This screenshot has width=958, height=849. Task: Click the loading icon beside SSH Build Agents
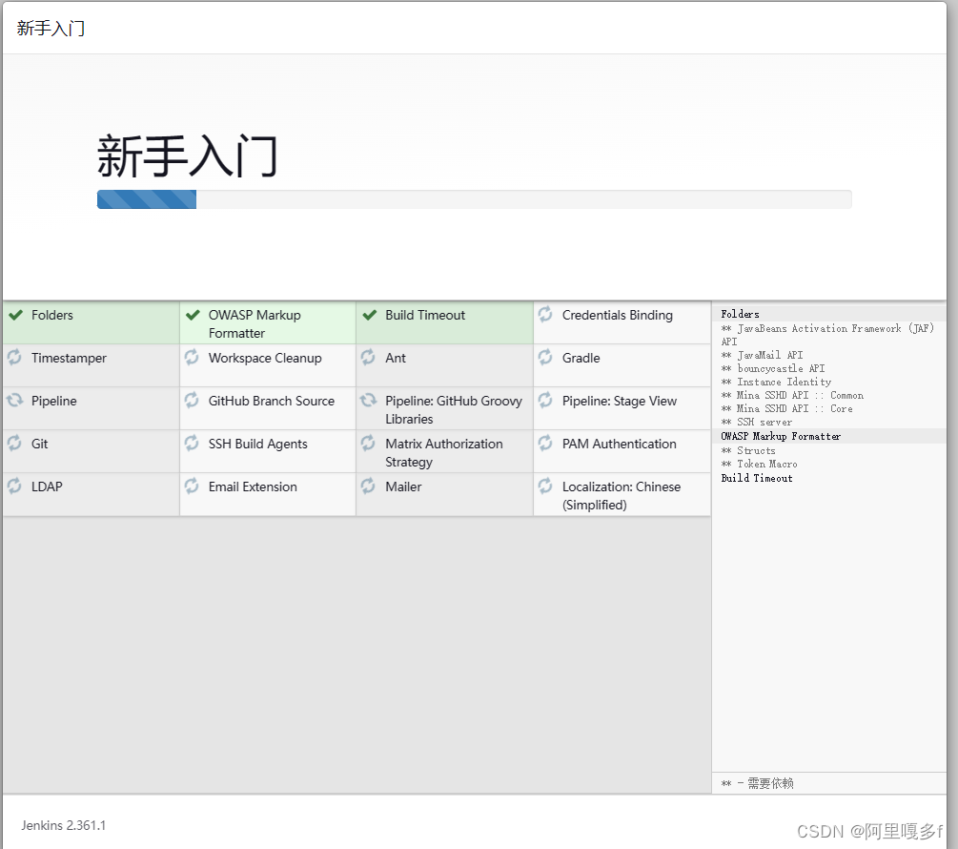[x=192, y=444]
